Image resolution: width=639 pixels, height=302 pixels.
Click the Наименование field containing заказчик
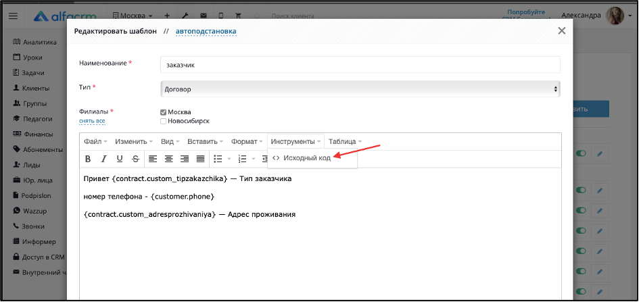360,65
